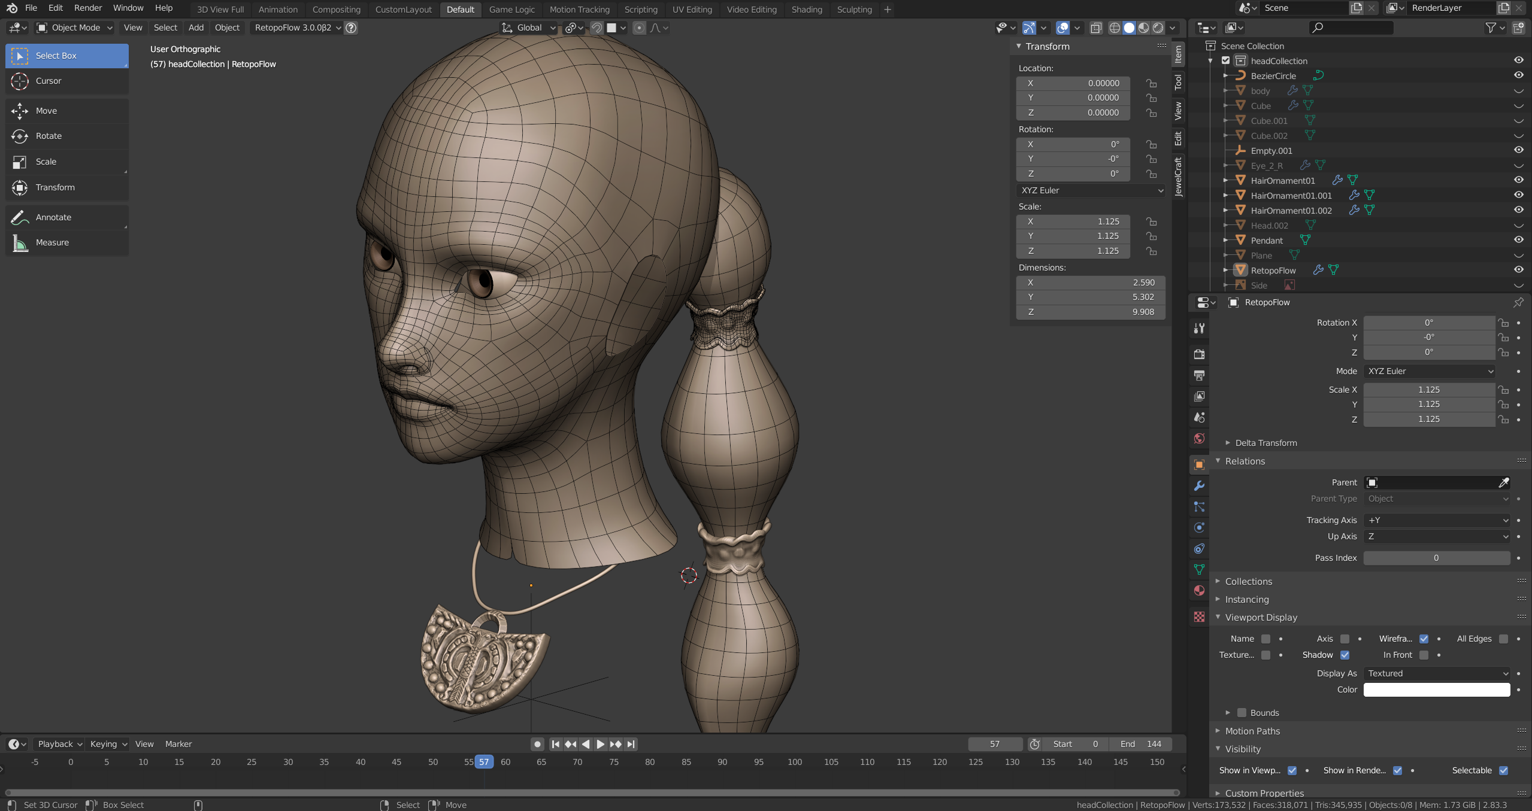
Task: Open the Tracking Axis dropdown
Action: click(1437, 520)
